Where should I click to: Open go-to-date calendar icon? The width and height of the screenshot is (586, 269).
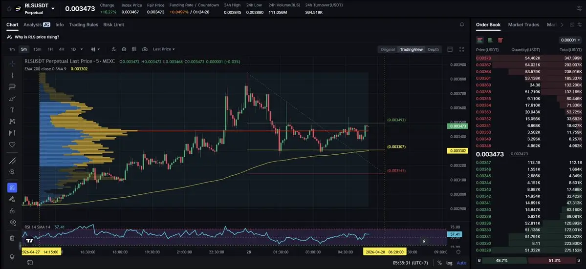[x=29, y=263]
